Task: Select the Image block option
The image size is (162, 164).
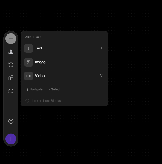Action: [64, 62]
